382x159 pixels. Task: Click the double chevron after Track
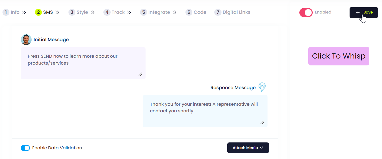point(129,12)
